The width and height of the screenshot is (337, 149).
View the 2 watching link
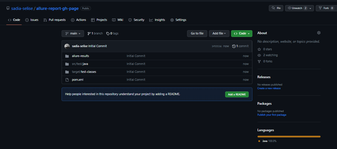270,55
